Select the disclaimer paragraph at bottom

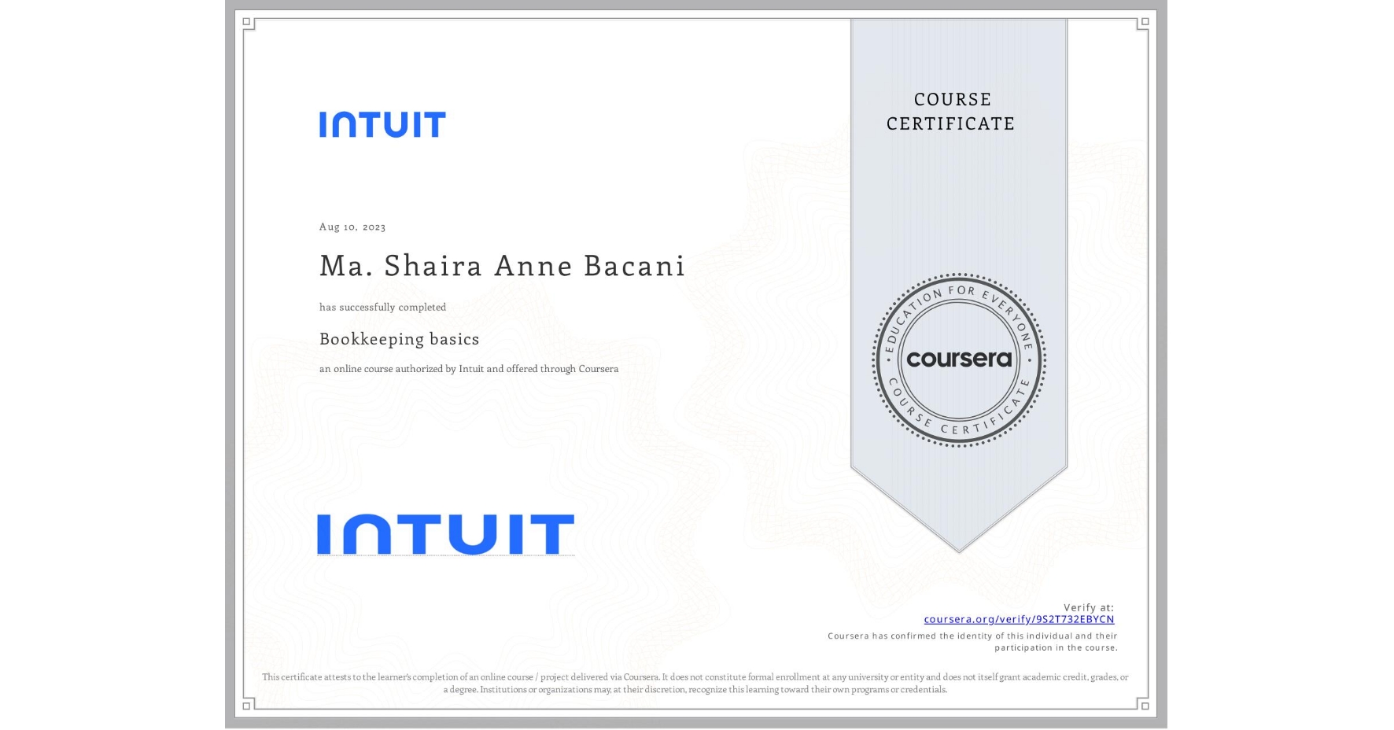[695, 681]
